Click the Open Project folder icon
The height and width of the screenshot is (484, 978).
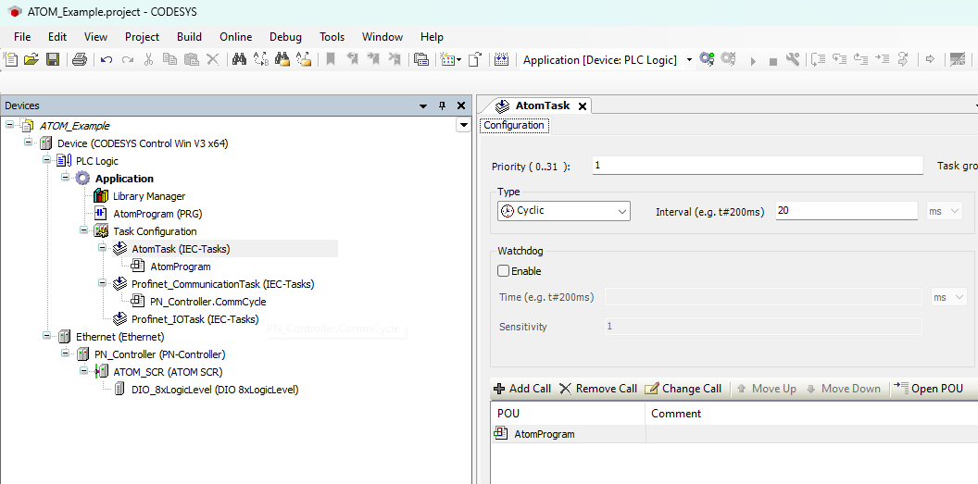coord(31,60)
